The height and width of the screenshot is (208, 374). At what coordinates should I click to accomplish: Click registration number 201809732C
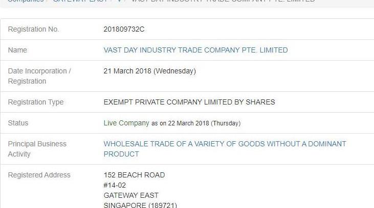[x=124, y=29]
